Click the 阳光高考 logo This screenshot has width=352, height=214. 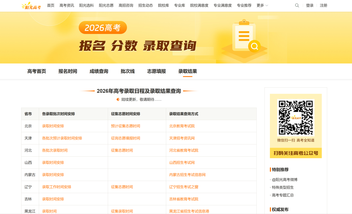tap(31, 6)
